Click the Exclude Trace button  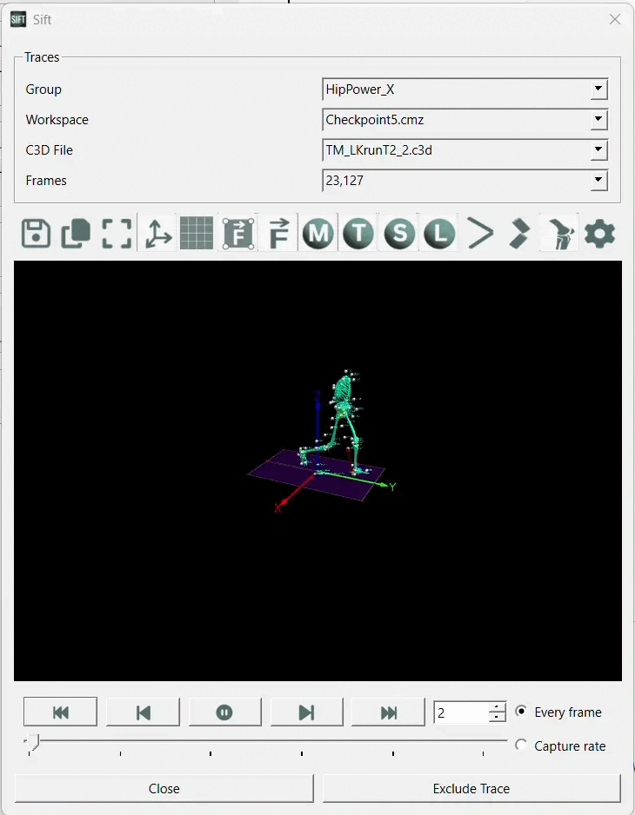471,788
